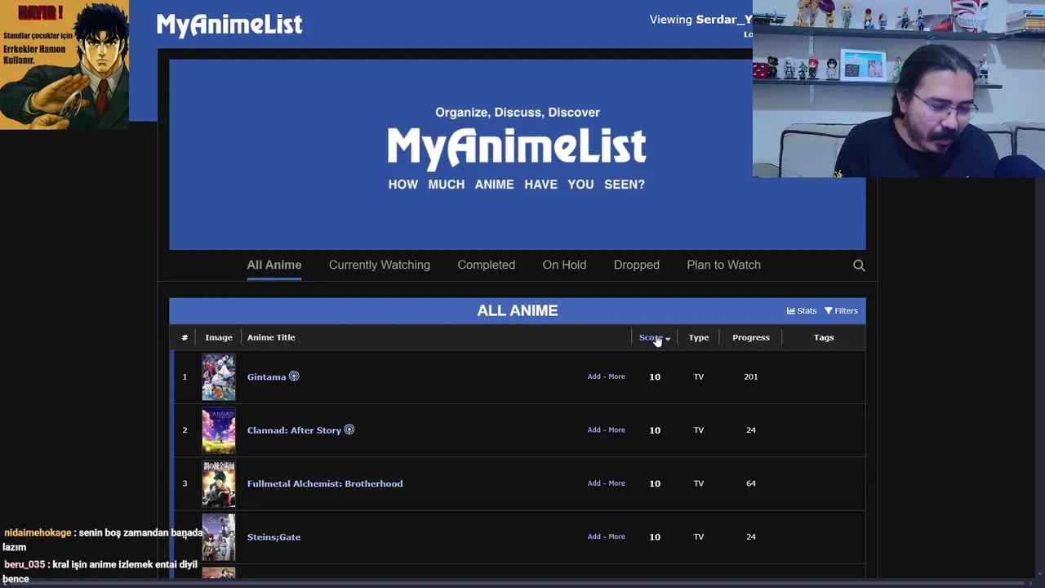The width and height of the screenshot is (1045, 588).
Task: Click the Steins;Gate cover thumbnail
Action: tap(219, 537)
